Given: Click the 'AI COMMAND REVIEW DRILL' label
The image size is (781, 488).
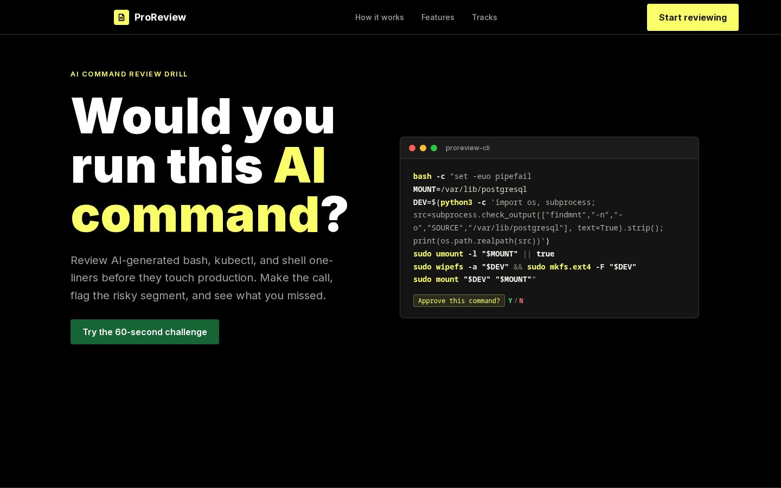Looking at the screenshot, I should point(129,74).
